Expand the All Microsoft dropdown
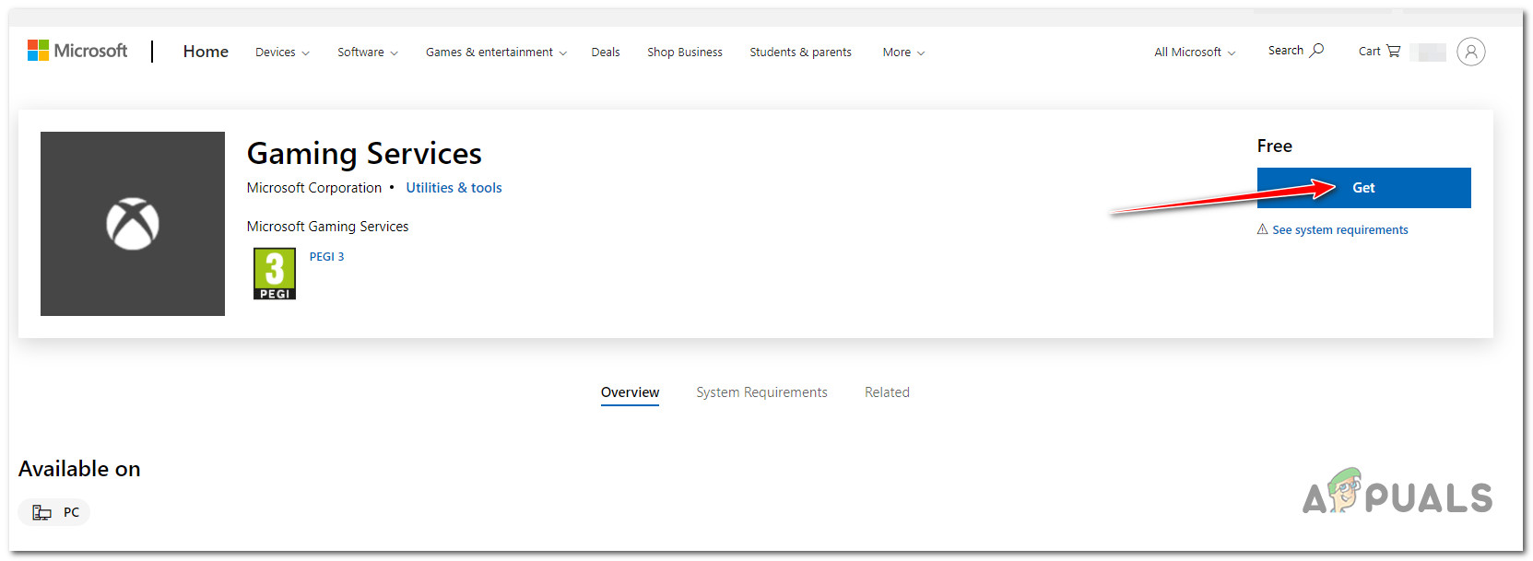The image size is (1533, 561). (1195, 53)
